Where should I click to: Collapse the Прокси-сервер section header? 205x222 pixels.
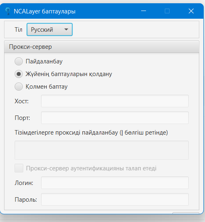point(102,47)
